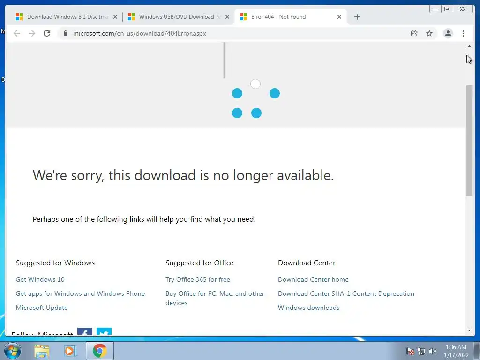Minimize the Chrome window
This screenshot has height=360, width=480.
435,9
